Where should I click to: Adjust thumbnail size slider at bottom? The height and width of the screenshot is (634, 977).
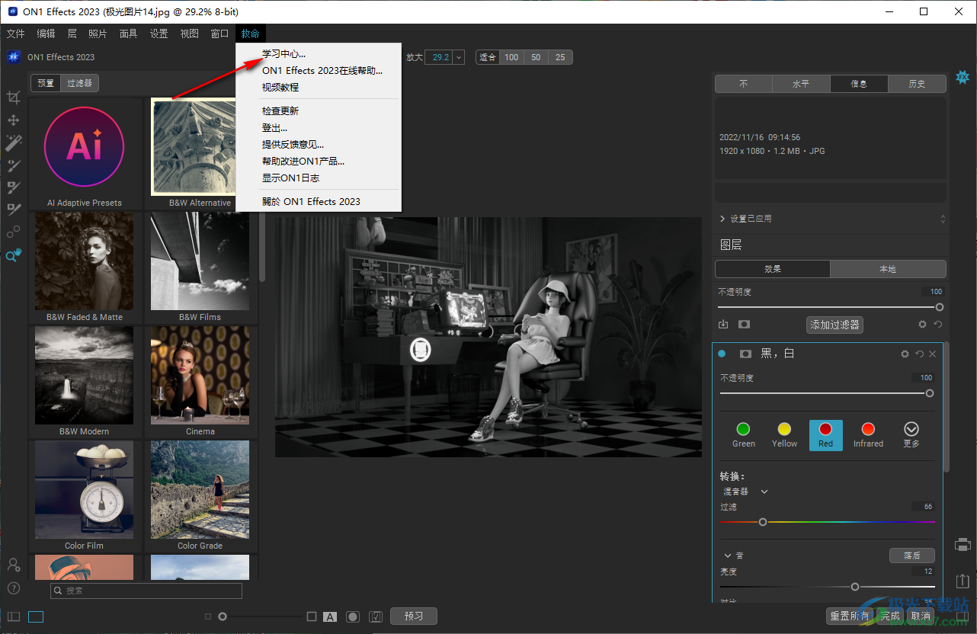[x=223, y=616]
